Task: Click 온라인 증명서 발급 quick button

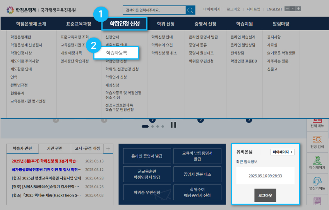Action: click(x=147, y=156)
